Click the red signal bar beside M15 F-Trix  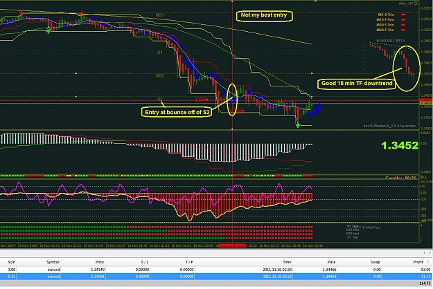(403, 20)
